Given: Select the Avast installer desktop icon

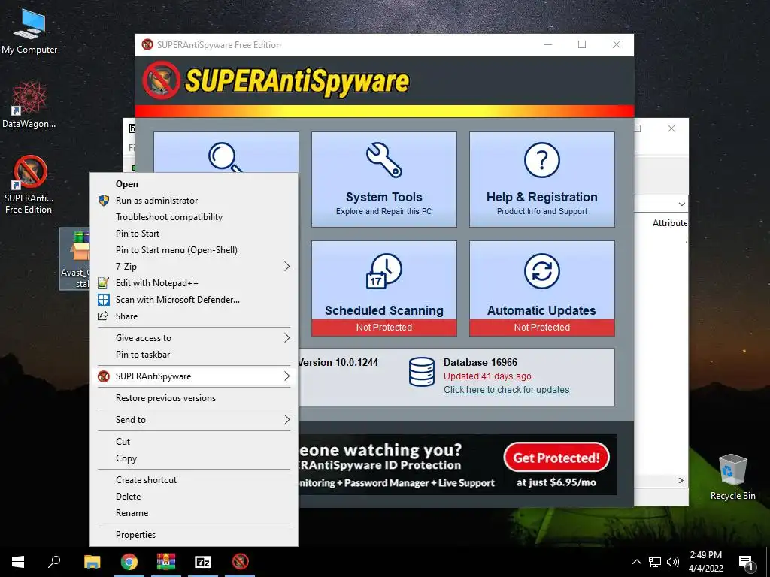Looking at the screenshot, I should click(x=74, y=258).
